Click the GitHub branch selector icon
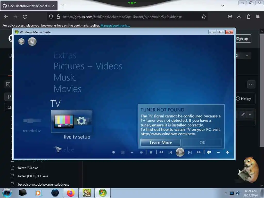 [10, 97]
